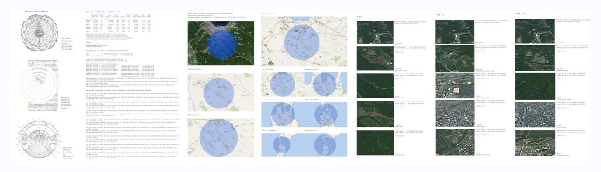Screen dimensions: 601x172
Task: Click the "Position Venus" label
Action: tap(193, 115)
